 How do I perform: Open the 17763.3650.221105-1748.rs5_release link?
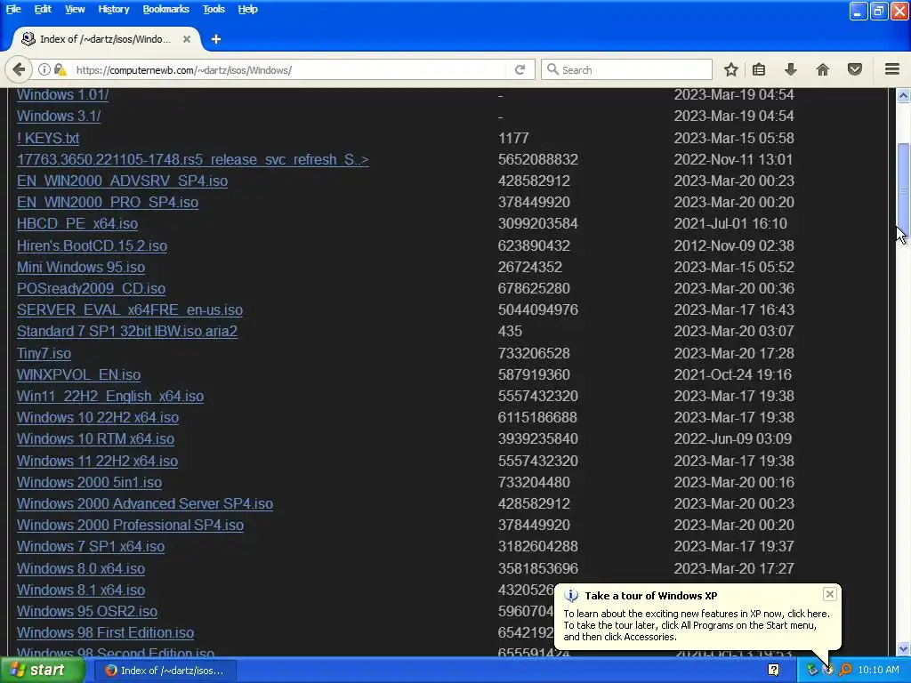coord(193,160)
